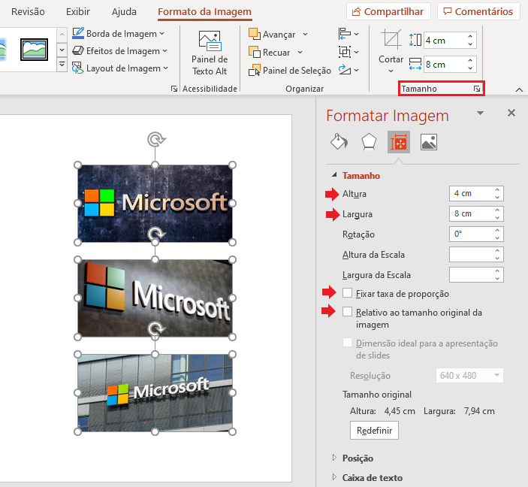The image size is (528, 487).
Task: Select the Formato da Imagem tab
Action: [x=205, y=12]
